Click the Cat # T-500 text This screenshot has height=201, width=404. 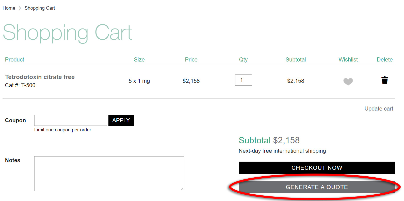[20, 85]
